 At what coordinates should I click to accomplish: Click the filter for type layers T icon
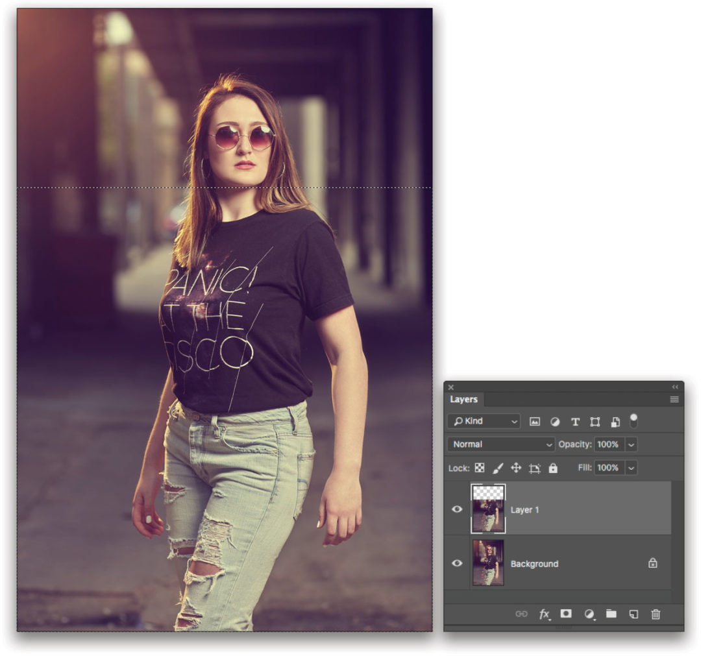(575, 421)
